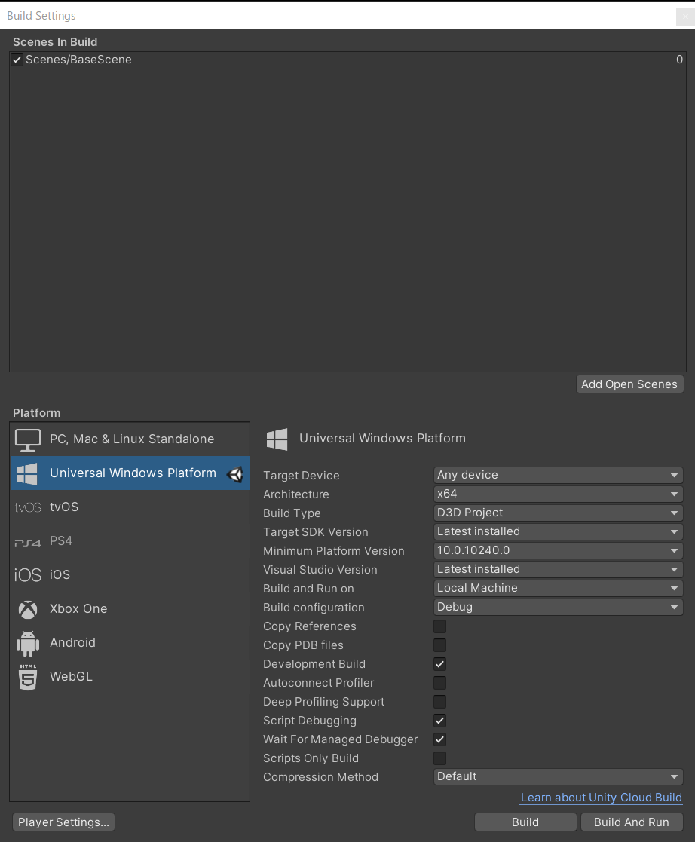Click the Target Device label
This screenshot has width=695, height=842.
(302, 476)
